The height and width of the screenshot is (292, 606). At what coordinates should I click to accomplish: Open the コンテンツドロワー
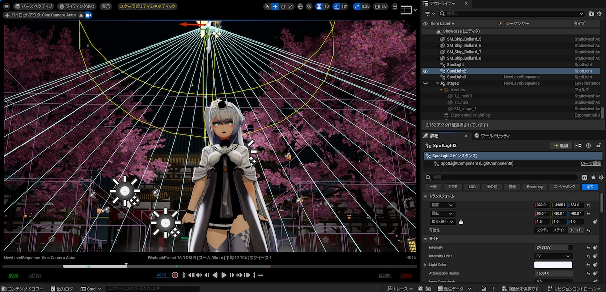(x=22, y=289)
